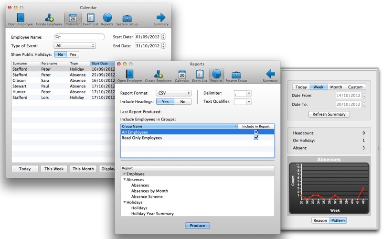Screen dimensions: 382x239
Task: Uncheck Read Only Employees include checkbox
Action: point(256,138)
